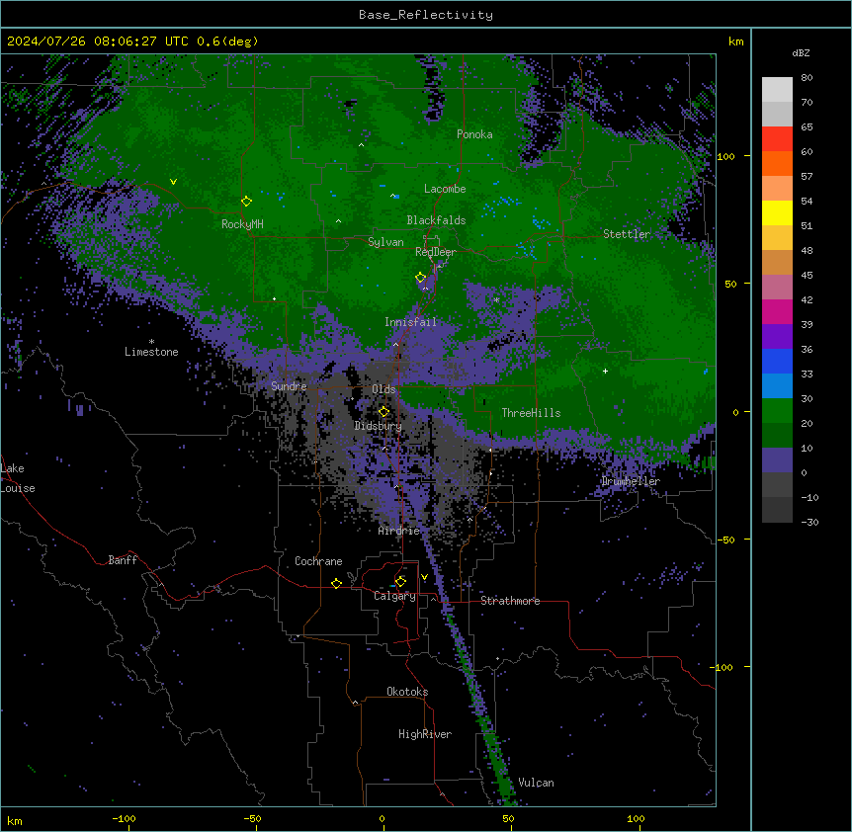Click the Drumheller label
852x832 pixels.
point(631,481)
